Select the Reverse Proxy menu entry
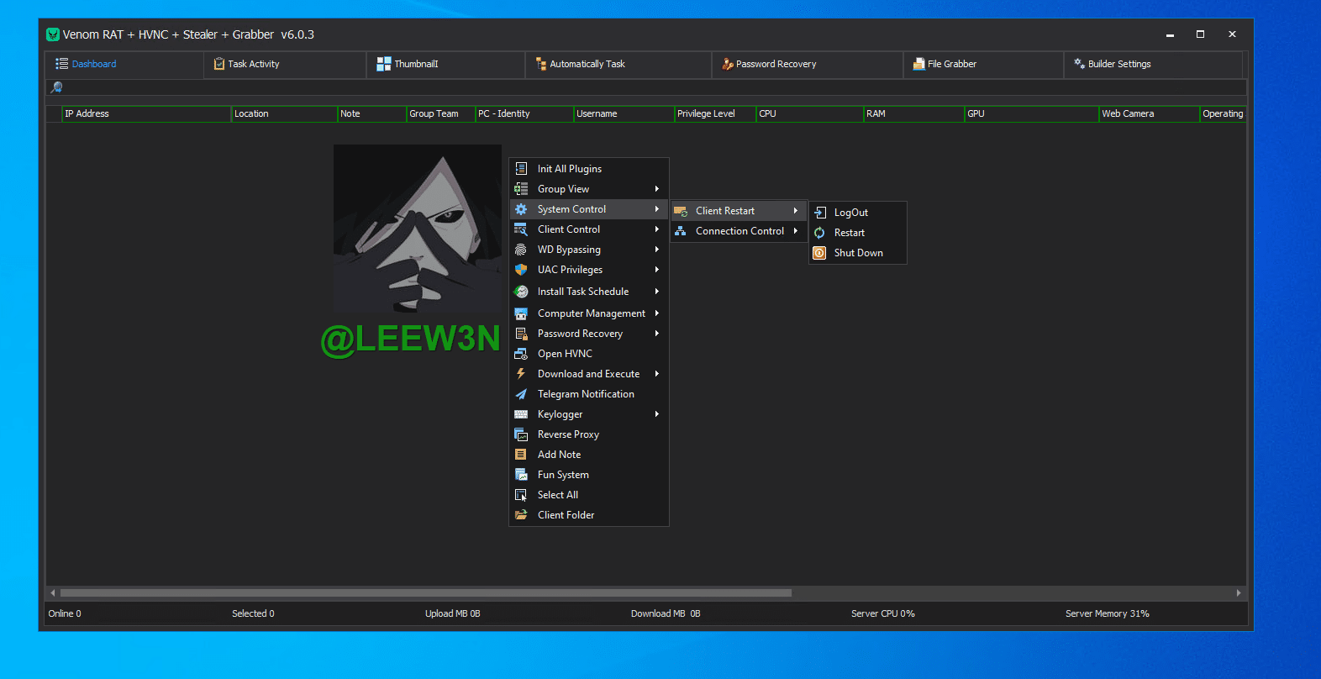1321x679 pixels. [568, 434]
